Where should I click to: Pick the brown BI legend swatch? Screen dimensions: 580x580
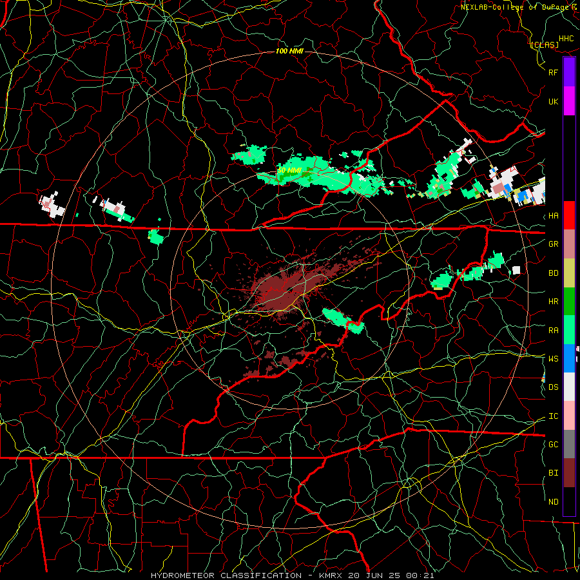(x=569, y=473)
